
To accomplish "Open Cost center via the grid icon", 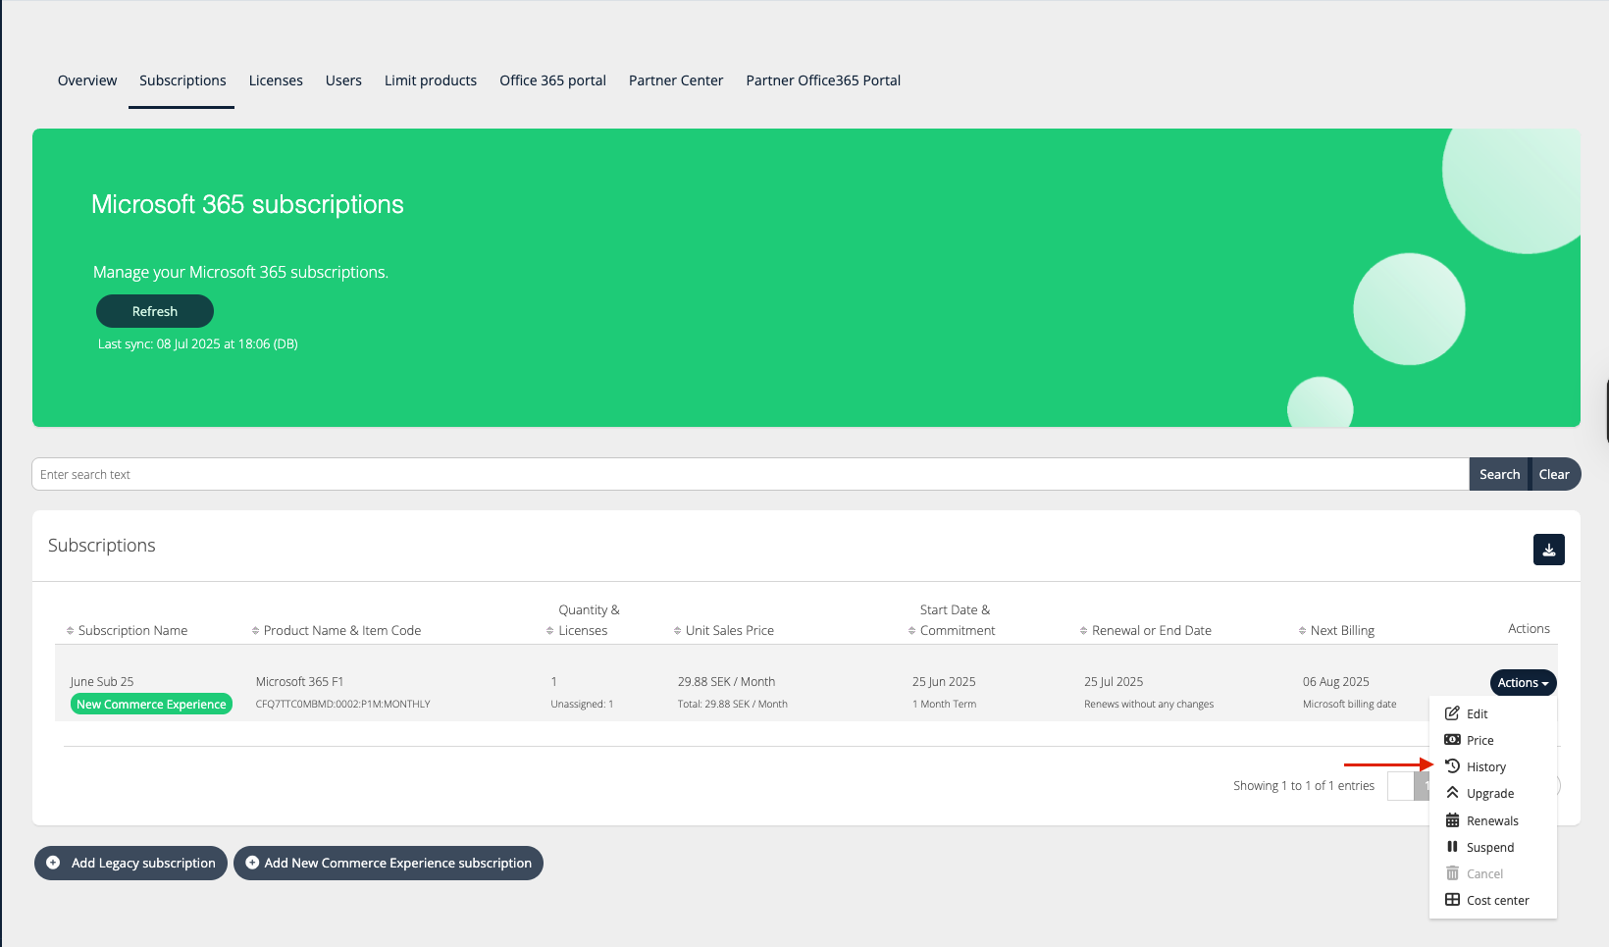I will click(x=1453, y=900).
